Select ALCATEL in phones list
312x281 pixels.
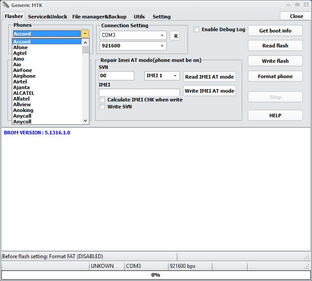[x=47, y=93]
